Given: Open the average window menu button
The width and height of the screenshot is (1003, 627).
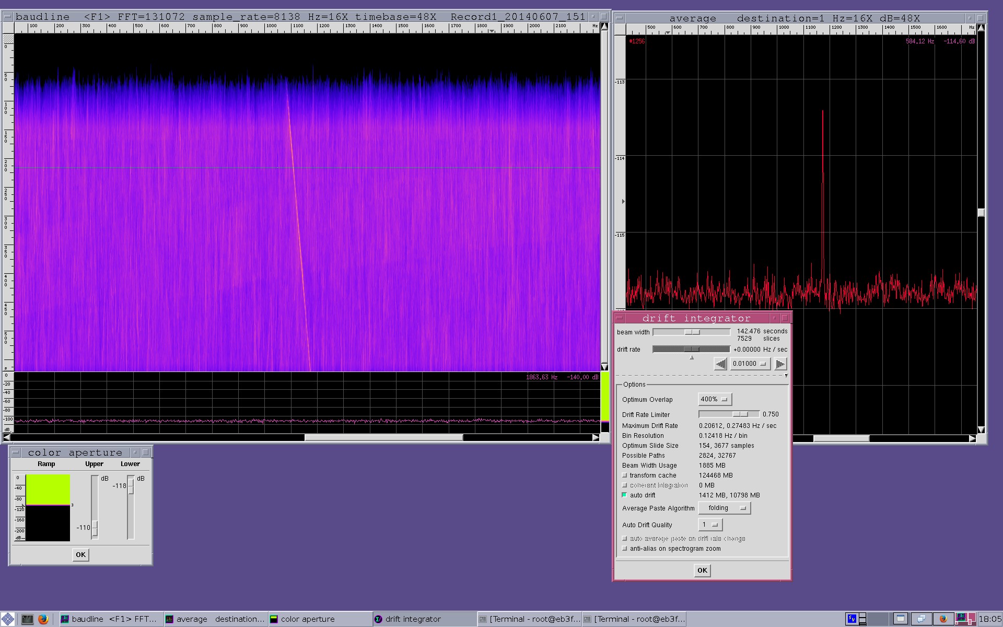Looking at the screenshot, I should click(x=620, y=18).
